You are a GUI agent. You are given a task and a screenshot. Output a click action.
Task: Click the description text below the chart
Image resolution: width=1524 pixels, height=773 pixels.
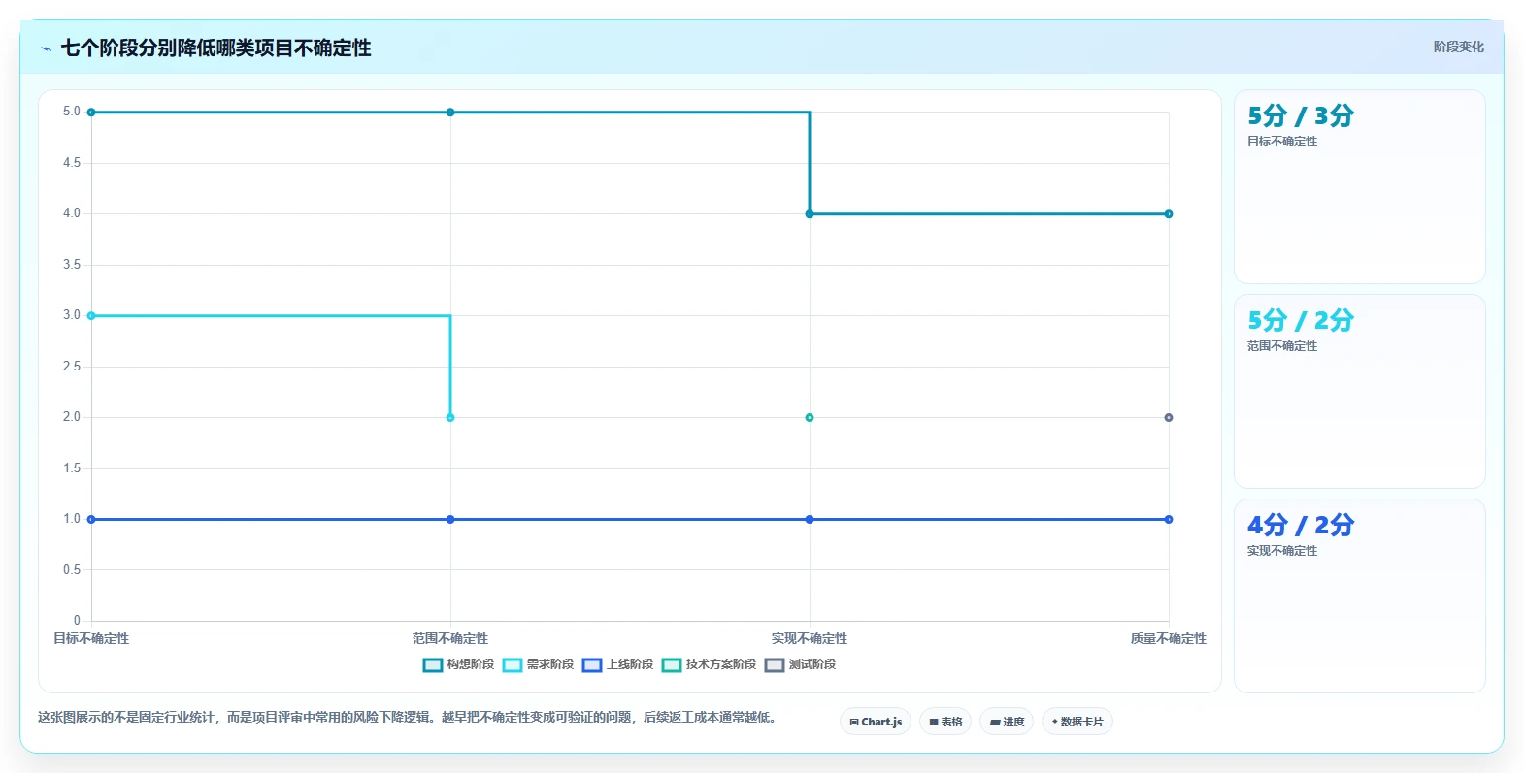pos(407,718)
